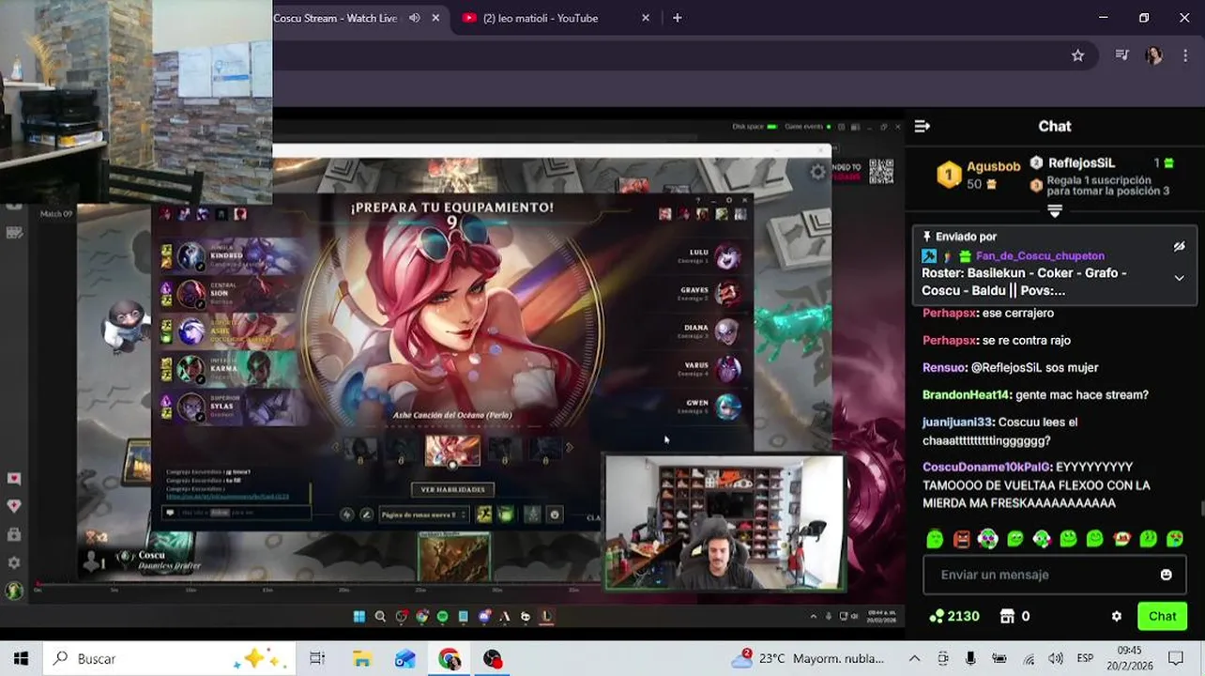The width and height of the screenshot is (1205, 676).
Task: Hide the pinned message with the eye-slash icon
Action: coord(1179,246)
